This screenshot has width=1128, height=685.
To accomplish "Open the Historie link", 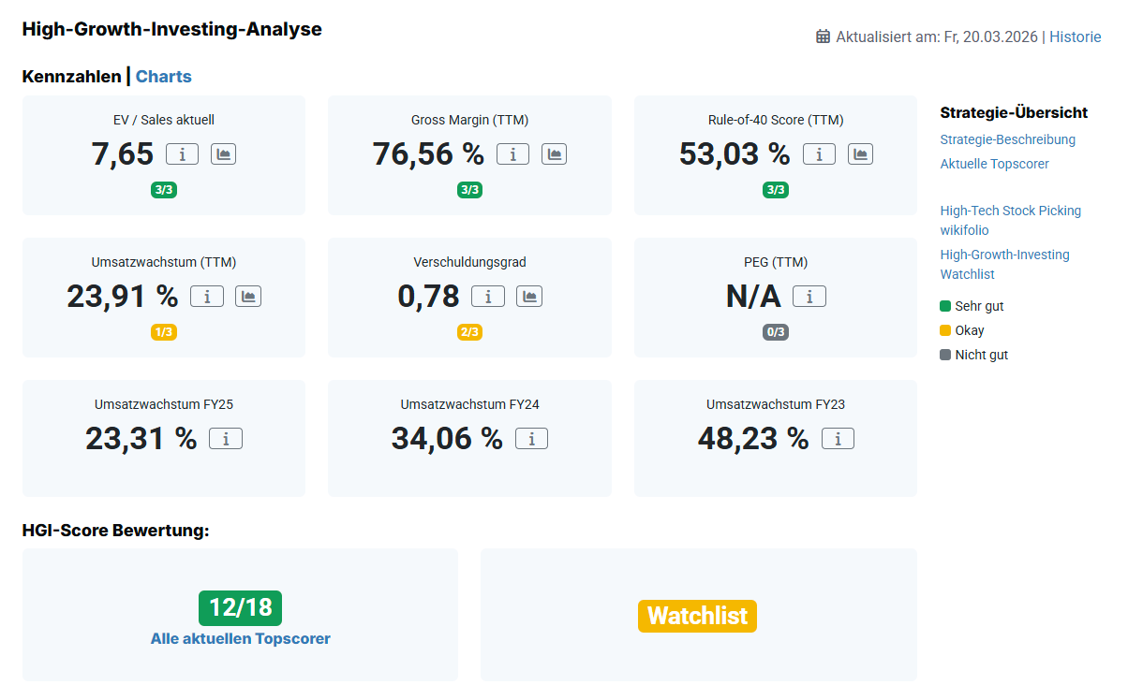I will tap(1075, 36).
